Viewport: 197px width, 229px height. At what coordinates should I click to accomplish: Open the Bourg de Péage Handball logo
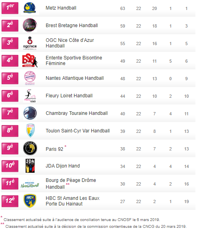point(30,184)
